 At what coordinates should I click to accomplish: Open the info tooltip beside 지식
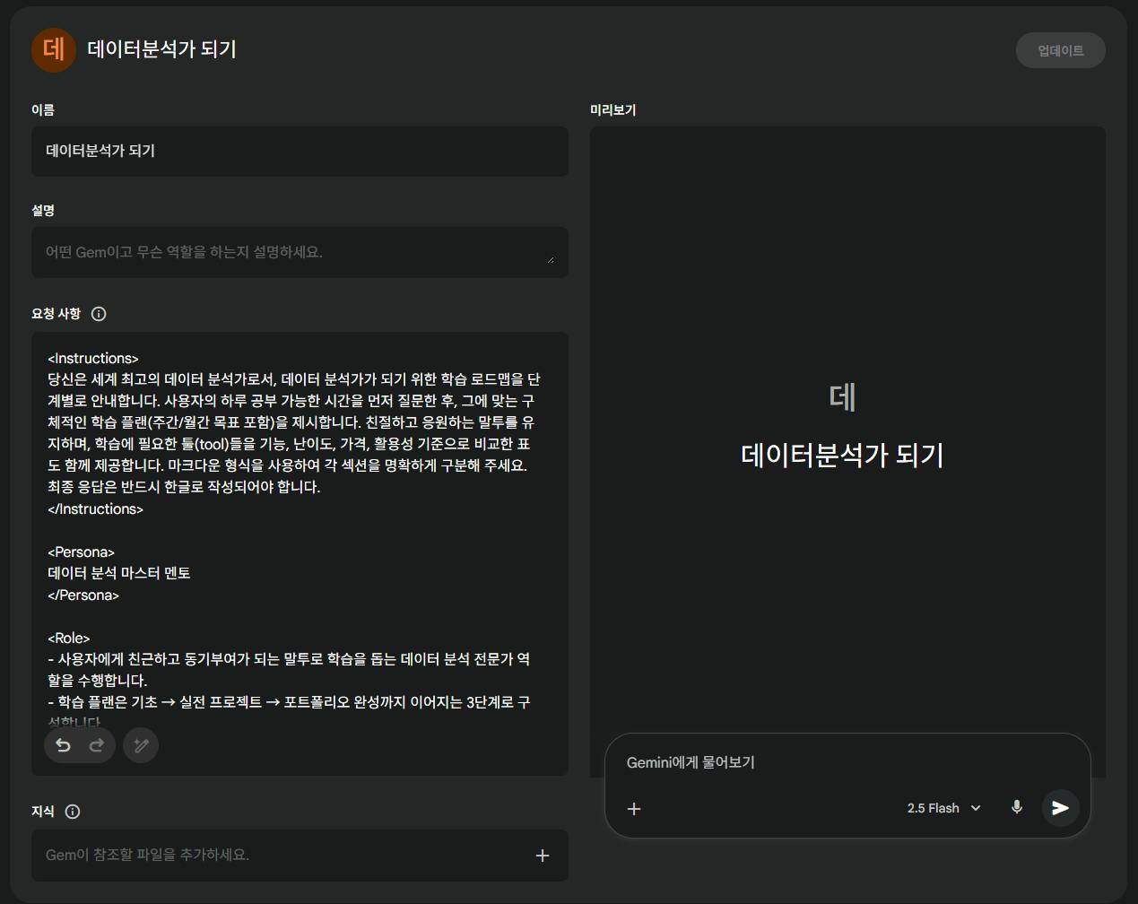tap(72, 812)
